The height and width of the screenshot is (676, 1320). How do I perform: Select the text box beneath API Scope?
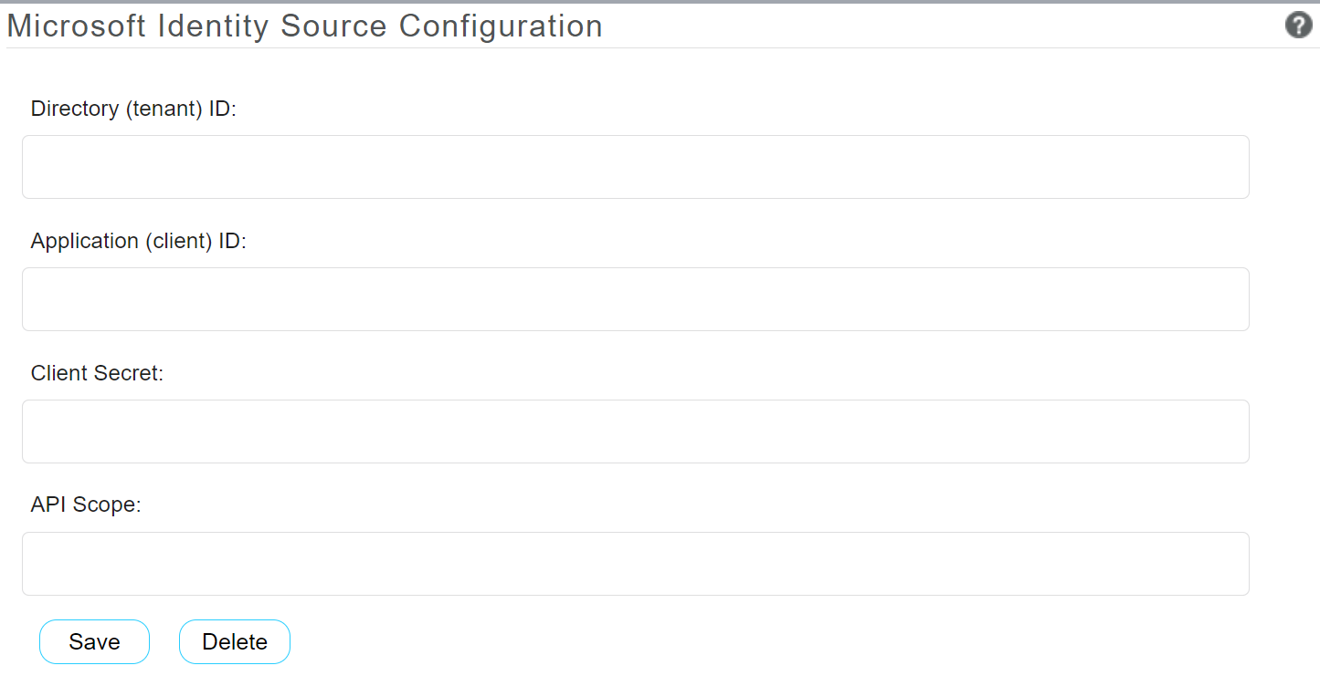pyautogui.click(x=635, y=564)
